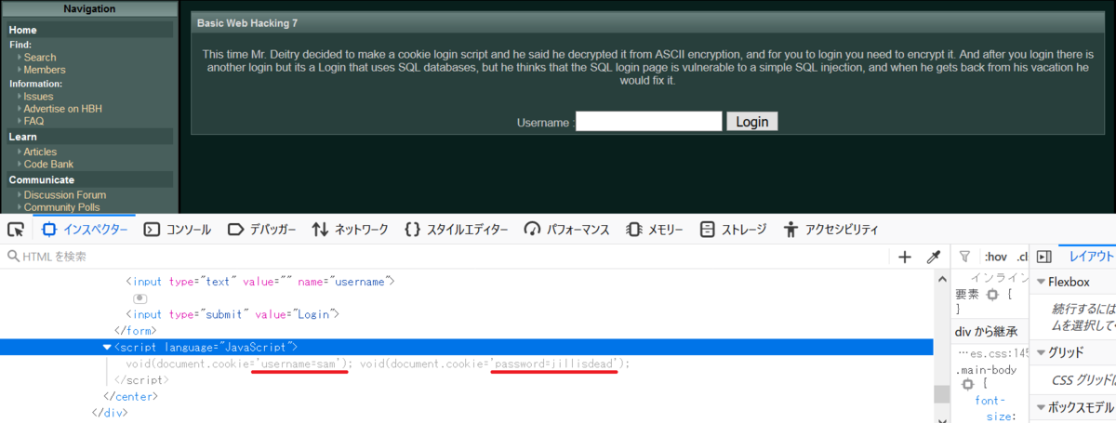Open the インスペクター tab
The image size is (1116, 423).
coord(85,229)
